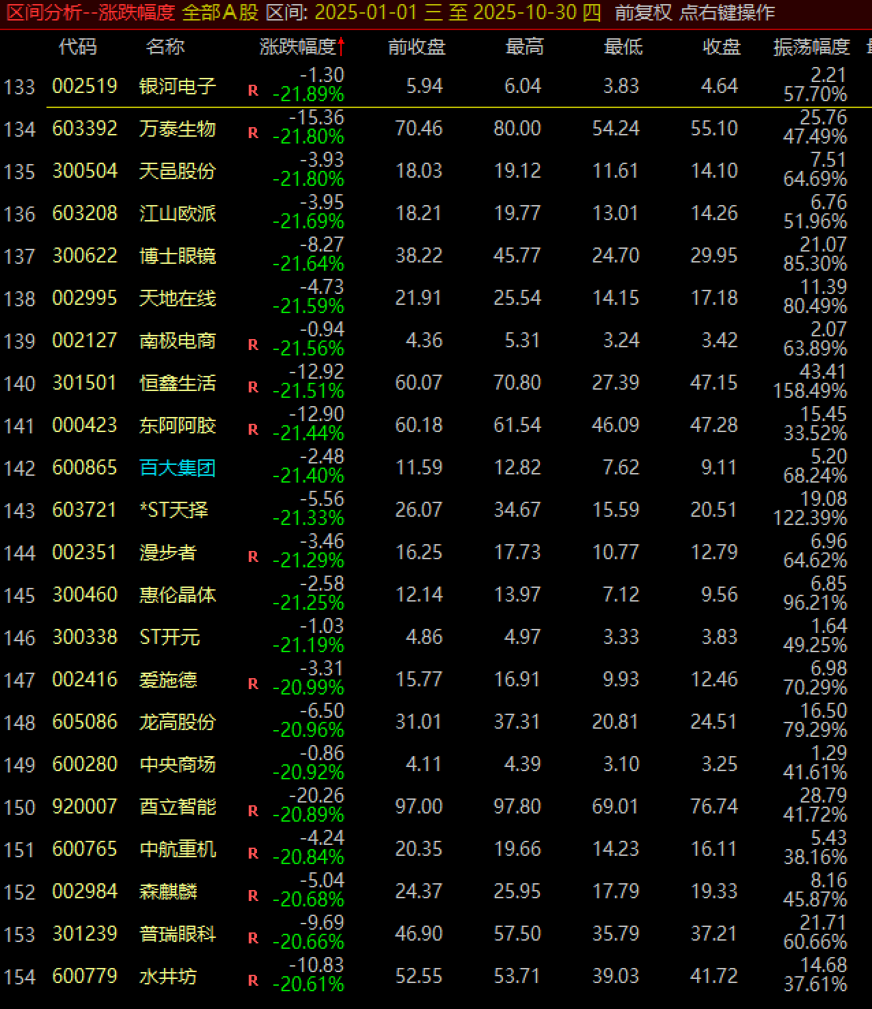This screenshot has height=1009, width=872.
Task: Select stock name 天邑股份
Action: (178, 171)
